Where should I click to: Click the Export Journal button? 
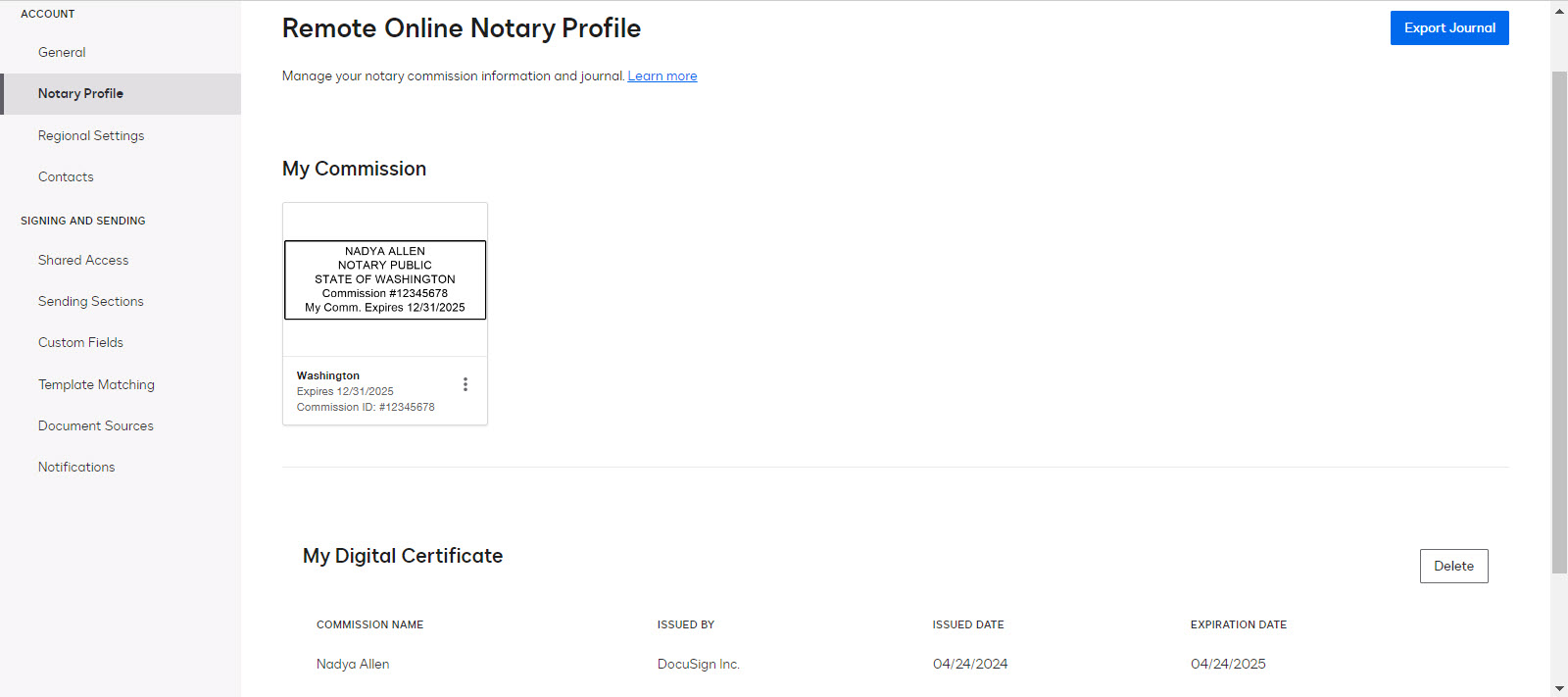pos(1448,27)
